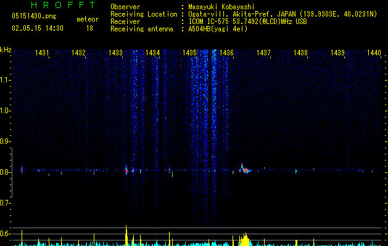Click the strong red meteor echo after 1436
The image size is (388, 246).
(246, 170)
